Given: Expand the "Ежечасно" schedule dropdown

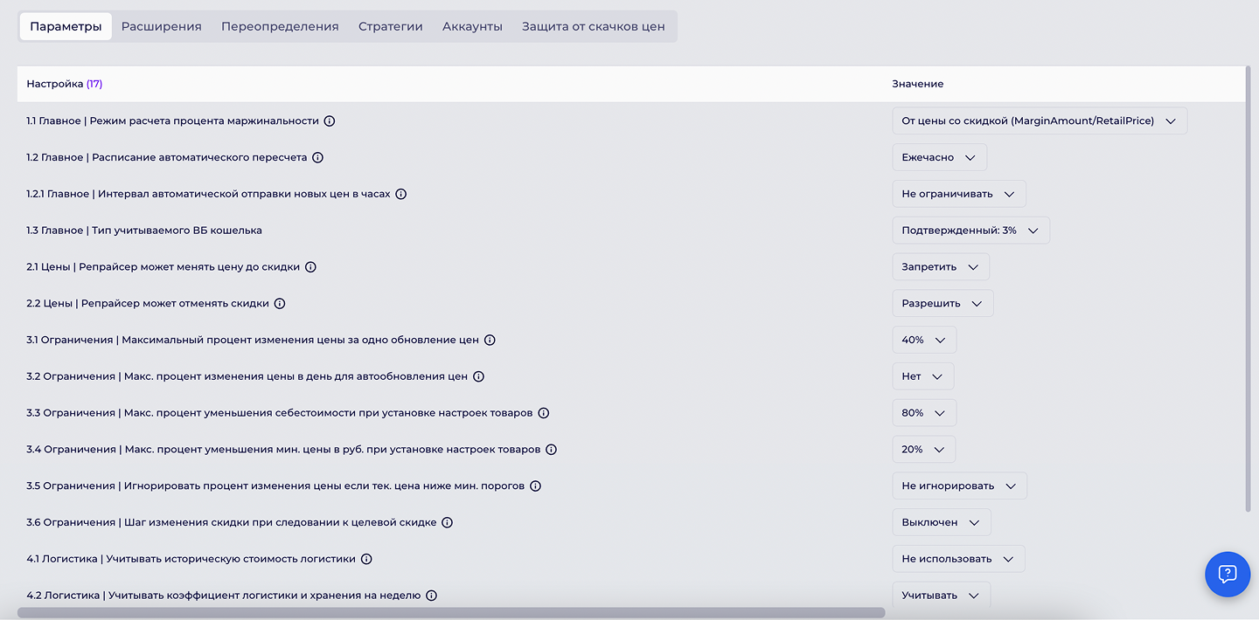Looking at the screenshot, I should click(939, 158).
